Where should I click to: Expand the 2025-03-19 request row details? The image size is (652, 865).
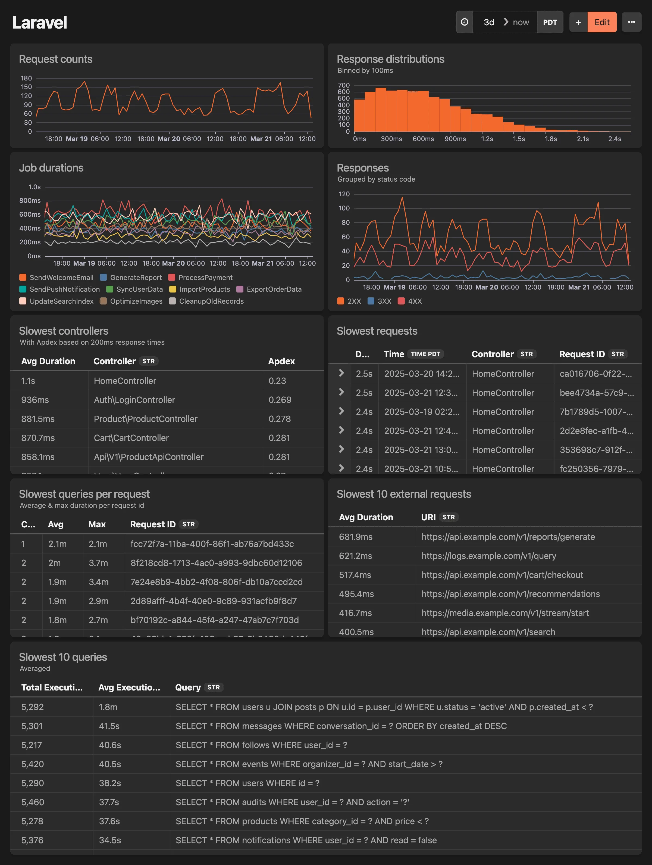[341, 411]
